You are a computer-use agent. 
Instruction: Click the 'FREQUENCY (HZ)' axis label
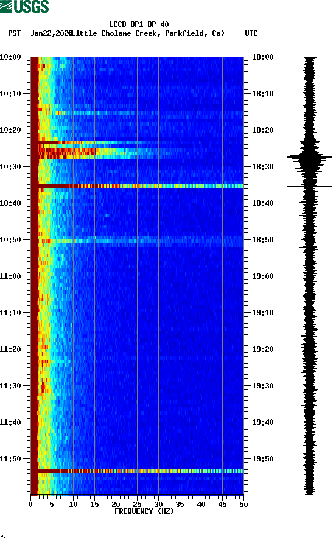pos(144,511)
